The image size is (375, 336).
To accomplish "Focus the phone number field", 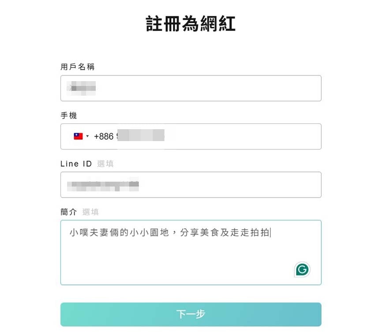I will tap(199, 136).
